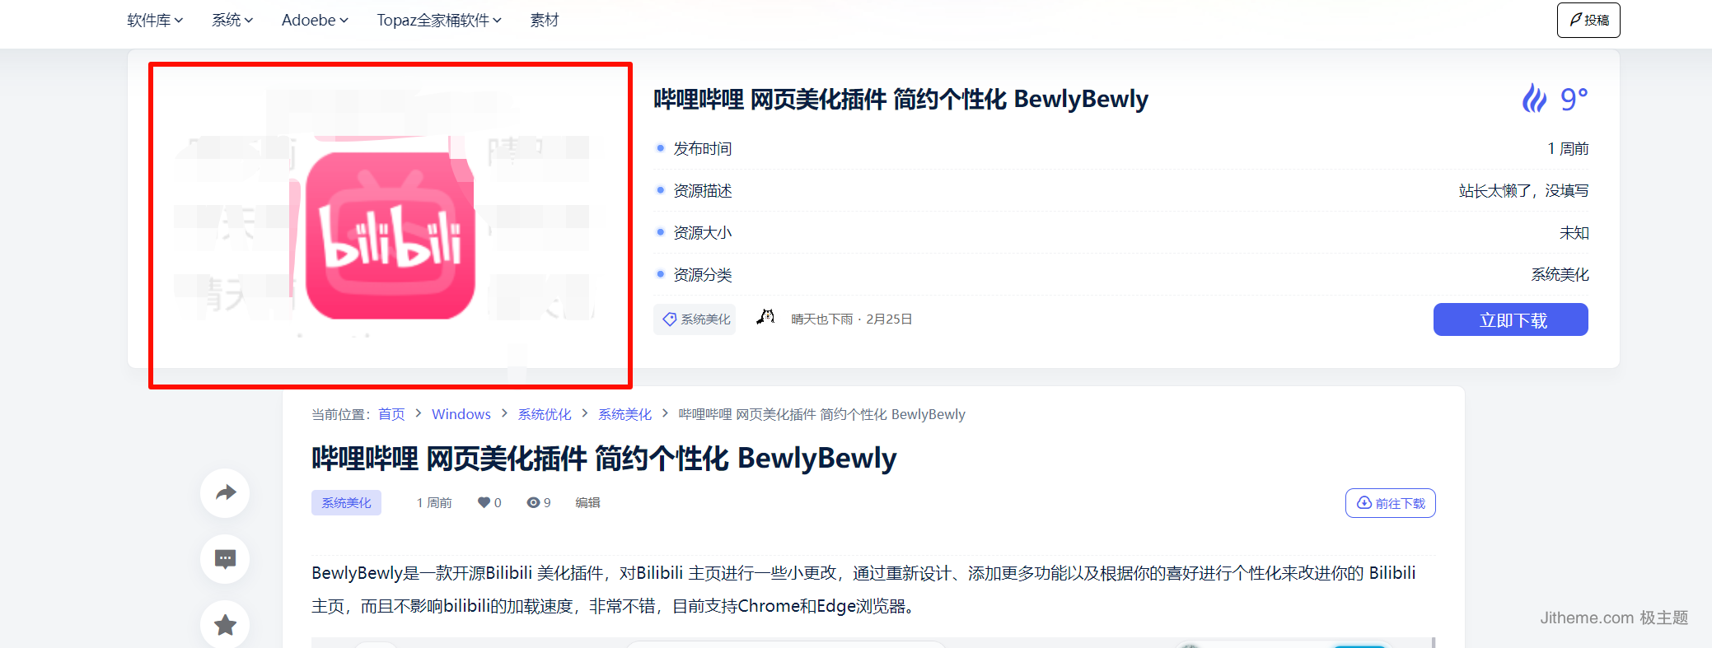Viewport: 1712px width, 648px height.
Task: Click the 系统美化 tag with tag icon
Action: [696, 319]
